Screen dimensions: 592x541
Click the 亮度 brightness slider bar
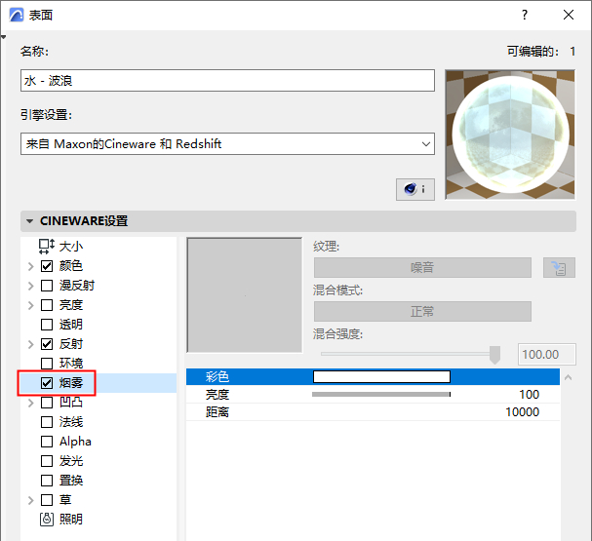[x=381, y=394]
